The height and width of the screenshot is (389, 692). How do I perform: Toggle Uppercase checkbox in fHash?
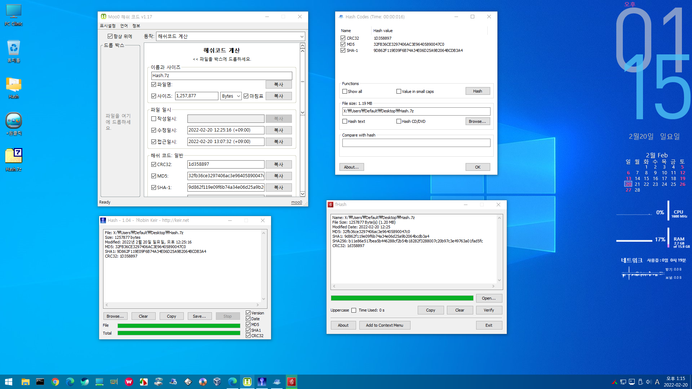(354, 310)
